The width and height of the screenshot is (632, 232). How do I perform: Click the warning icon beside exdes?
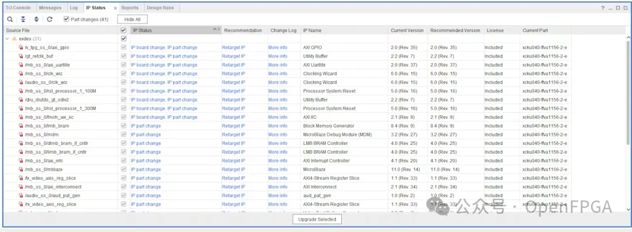point(14,39)
